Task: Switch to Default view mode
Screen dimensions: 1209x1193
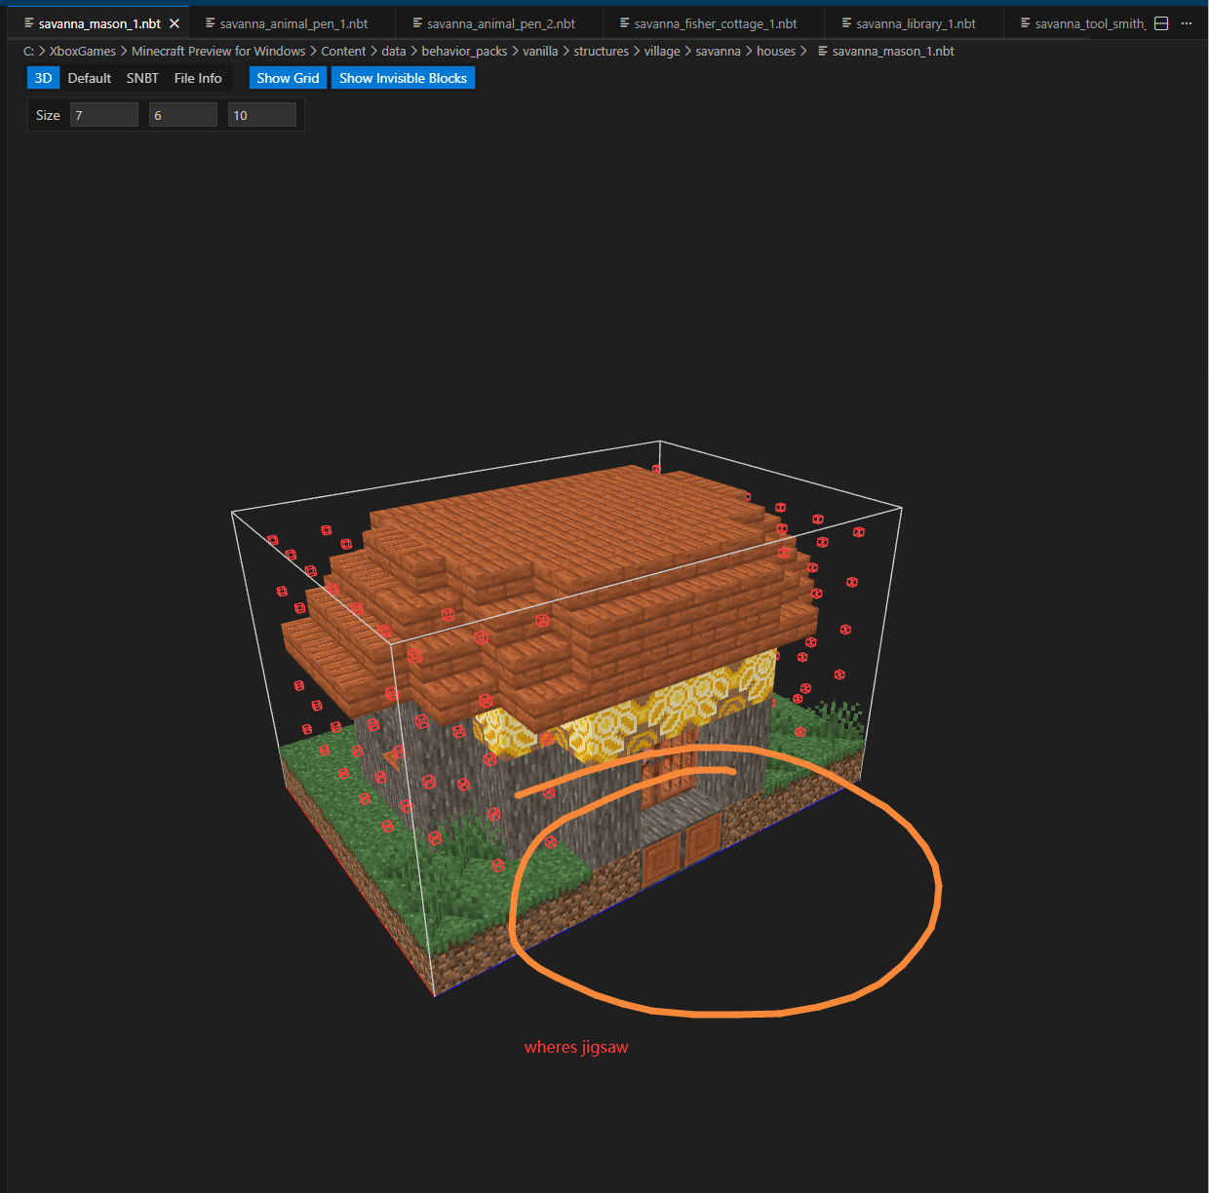Action: [x=89, y=78]
